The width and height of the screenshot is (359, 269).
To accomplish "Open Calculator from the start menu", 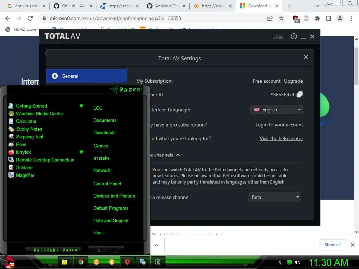I will (x=26, y=122).
